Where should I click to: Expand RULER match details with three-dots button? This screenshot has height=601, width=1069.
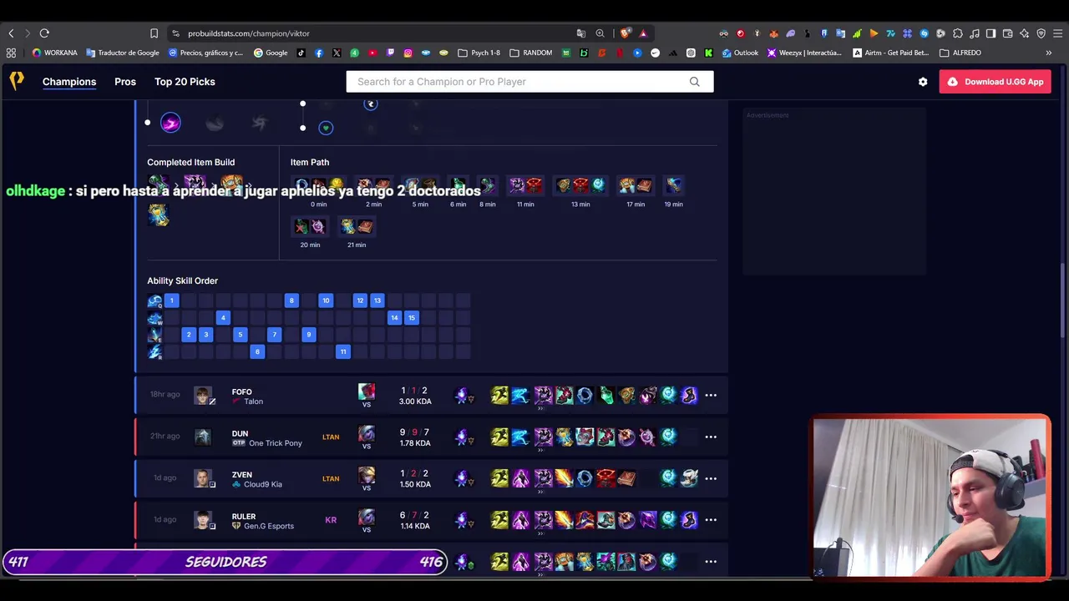711,520
